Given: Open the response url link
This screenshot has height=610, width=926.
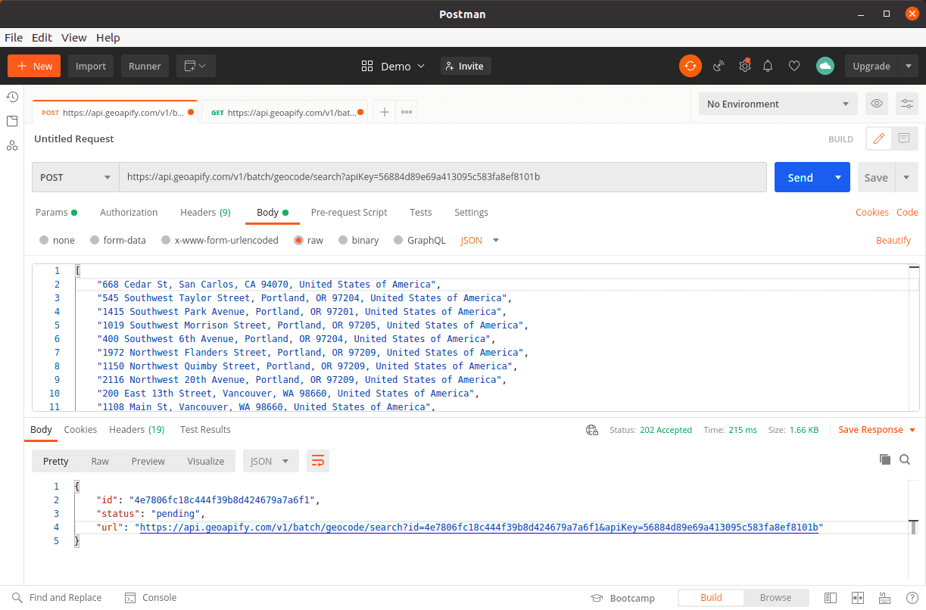Looking at the screenshot, I should [479, 528].
